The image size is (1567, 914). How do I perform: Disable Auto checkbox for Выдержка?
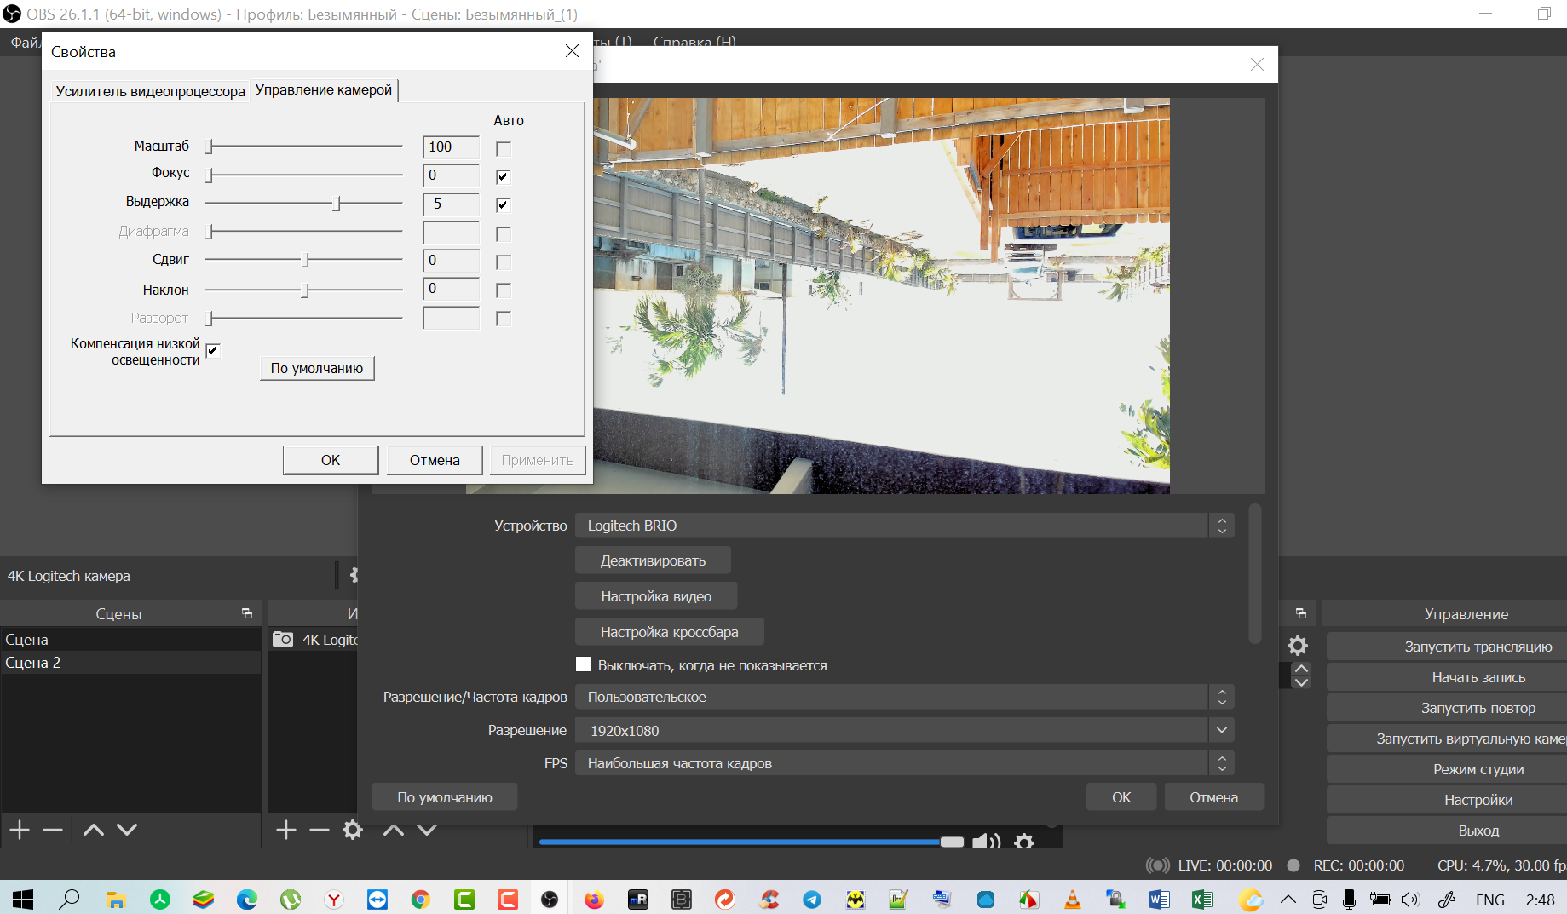(504, 204)
